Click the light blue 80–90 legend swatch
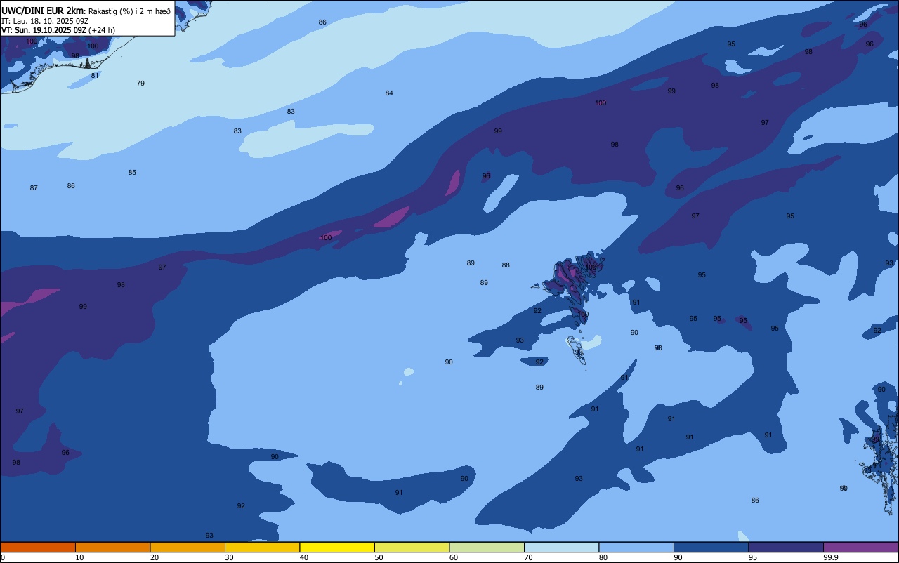The width and height of the screenshot is (899, 563). (636, 547)
